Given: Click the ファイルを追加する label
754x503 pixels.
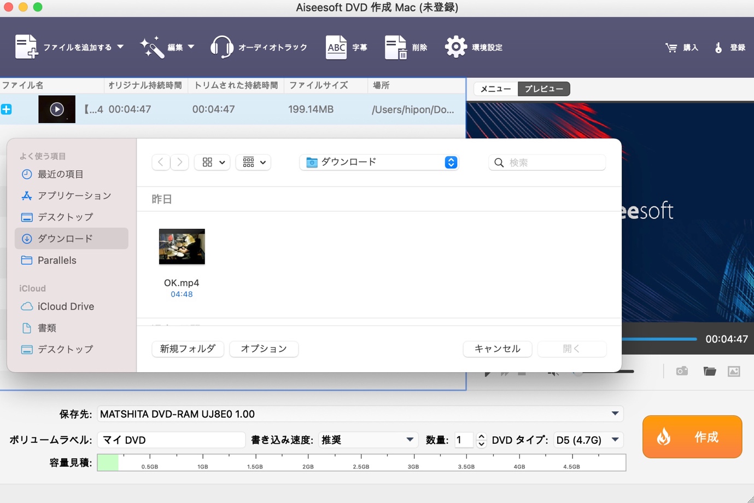Looking at the screenshot, I should (78, 48).
